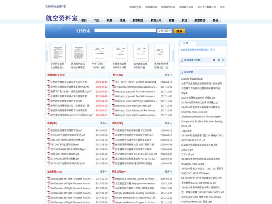Expand 更多>> in the 机务 section
Viewport: 272px width, 204px height.
point(104,123)
